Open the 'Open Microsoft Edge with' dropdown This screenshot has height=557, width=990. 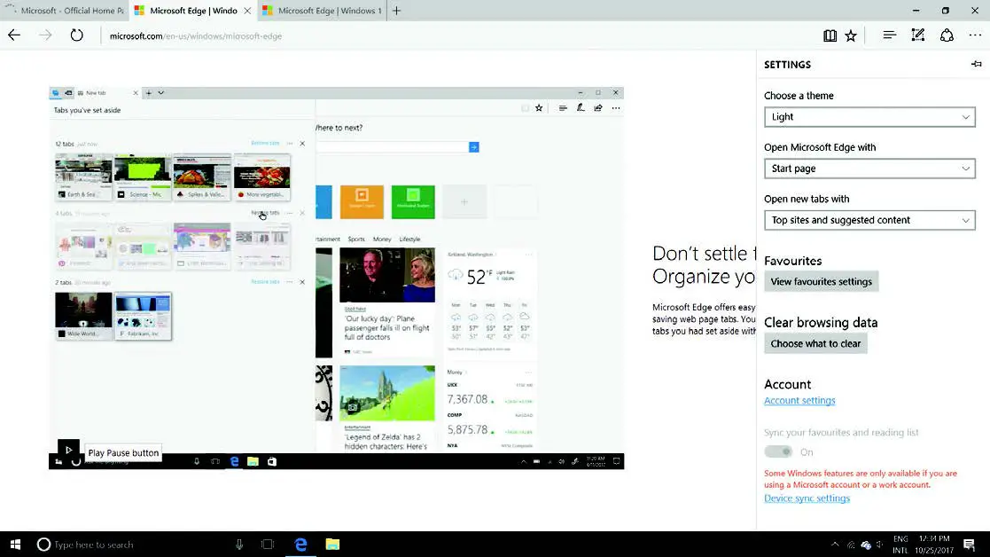pyautogui.click(x=869, y=169)
